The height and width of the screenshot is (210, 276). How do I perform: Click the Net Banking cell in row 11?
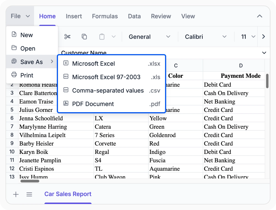pyautogui.click(x=234, y=160)
